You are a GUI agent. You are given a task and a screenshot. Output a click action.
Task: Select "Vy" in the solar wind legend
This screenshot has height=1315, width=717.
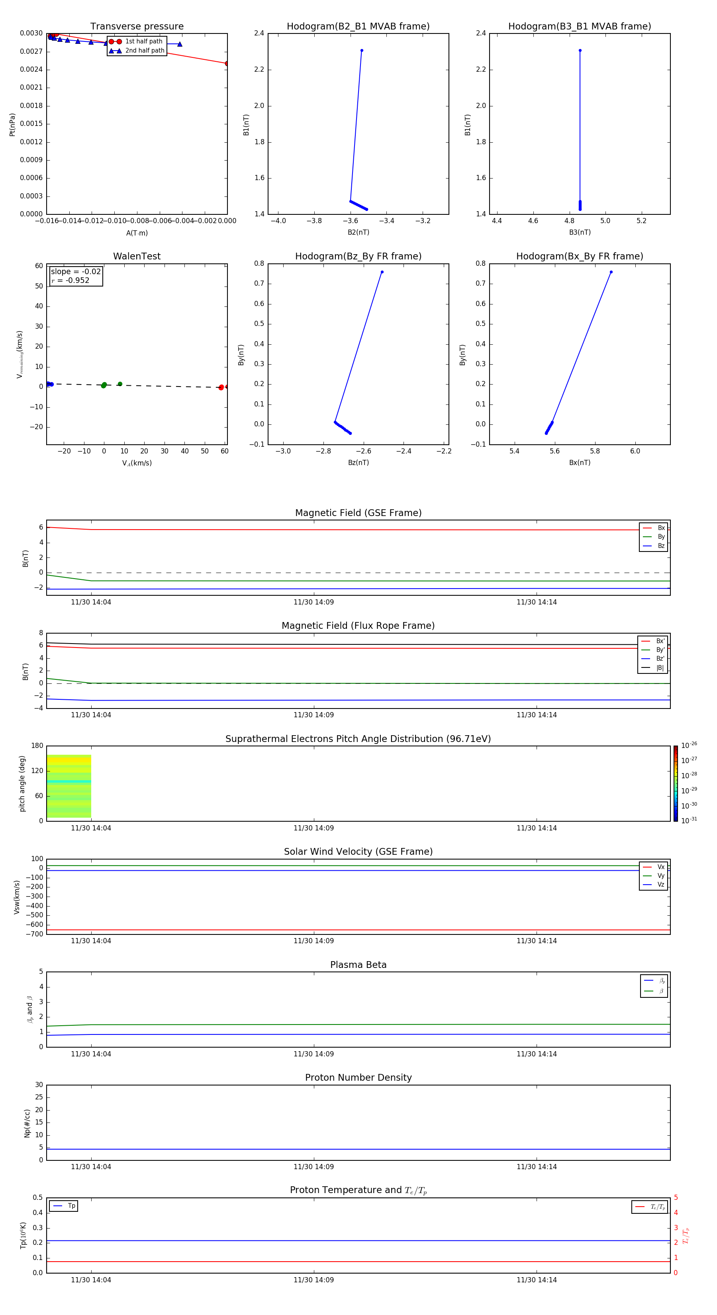[654, 875]
